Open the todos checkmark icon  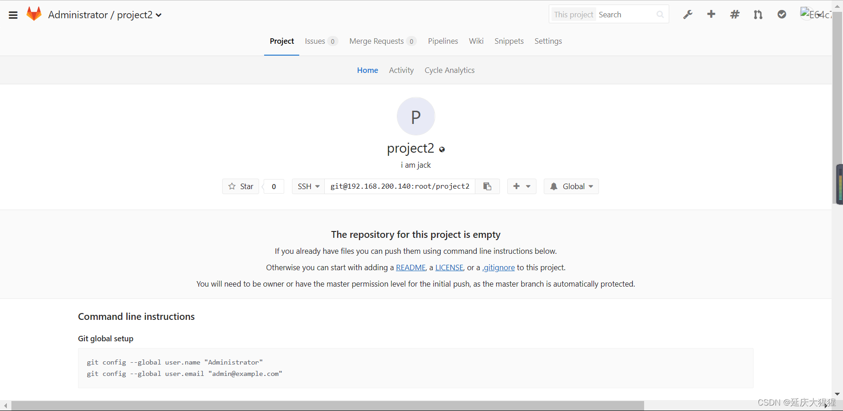[x=782, y=15]
